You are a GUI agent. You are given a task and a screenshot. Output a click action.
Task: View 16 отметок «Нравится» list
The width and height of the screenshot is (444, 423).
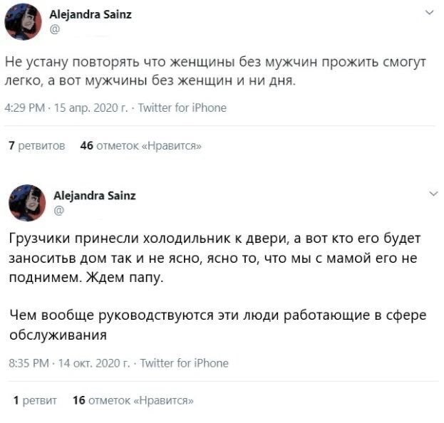[x=133, y=400]
